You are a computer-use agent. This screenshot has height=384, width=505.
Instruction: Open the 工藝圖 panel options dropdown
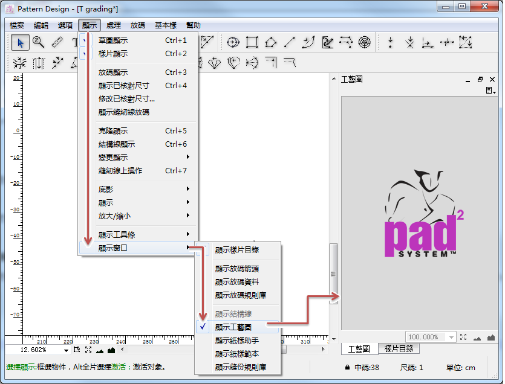[x=490, y=91]
